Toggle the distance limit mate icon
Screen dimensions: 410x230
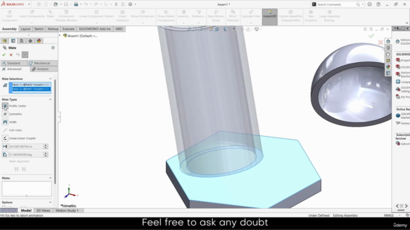click(x=5, y=146)
